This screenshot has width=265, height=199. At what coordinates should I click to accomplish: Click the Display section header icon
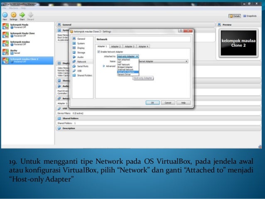click(x=59, y=63)
